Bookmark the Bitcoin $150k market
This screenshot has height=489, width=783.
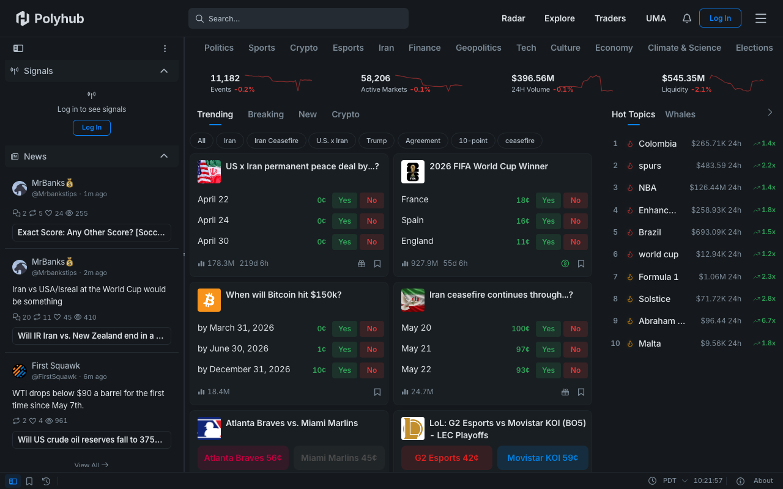point(377,392)
